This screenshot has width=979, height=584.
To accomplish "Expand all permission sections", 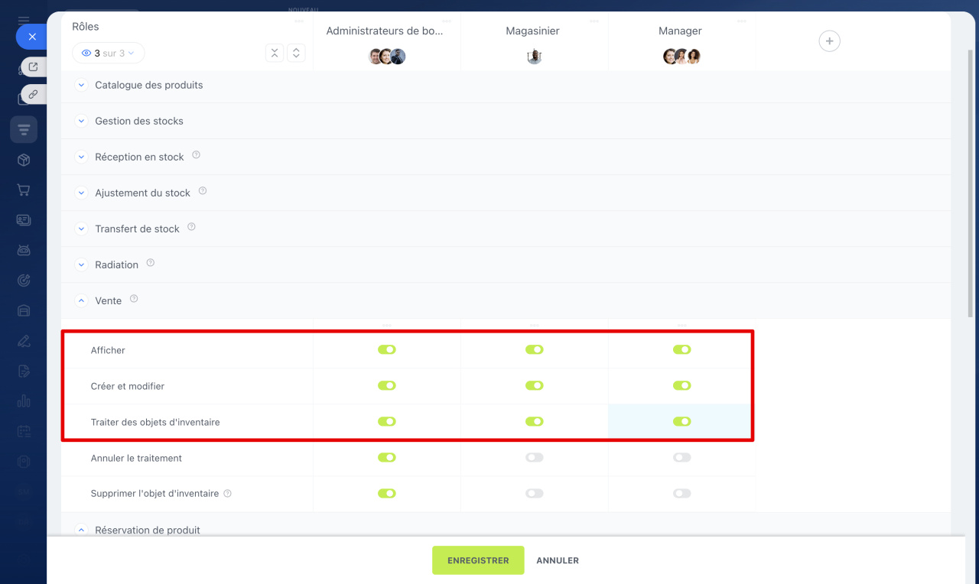I will [x=297, y=53].
